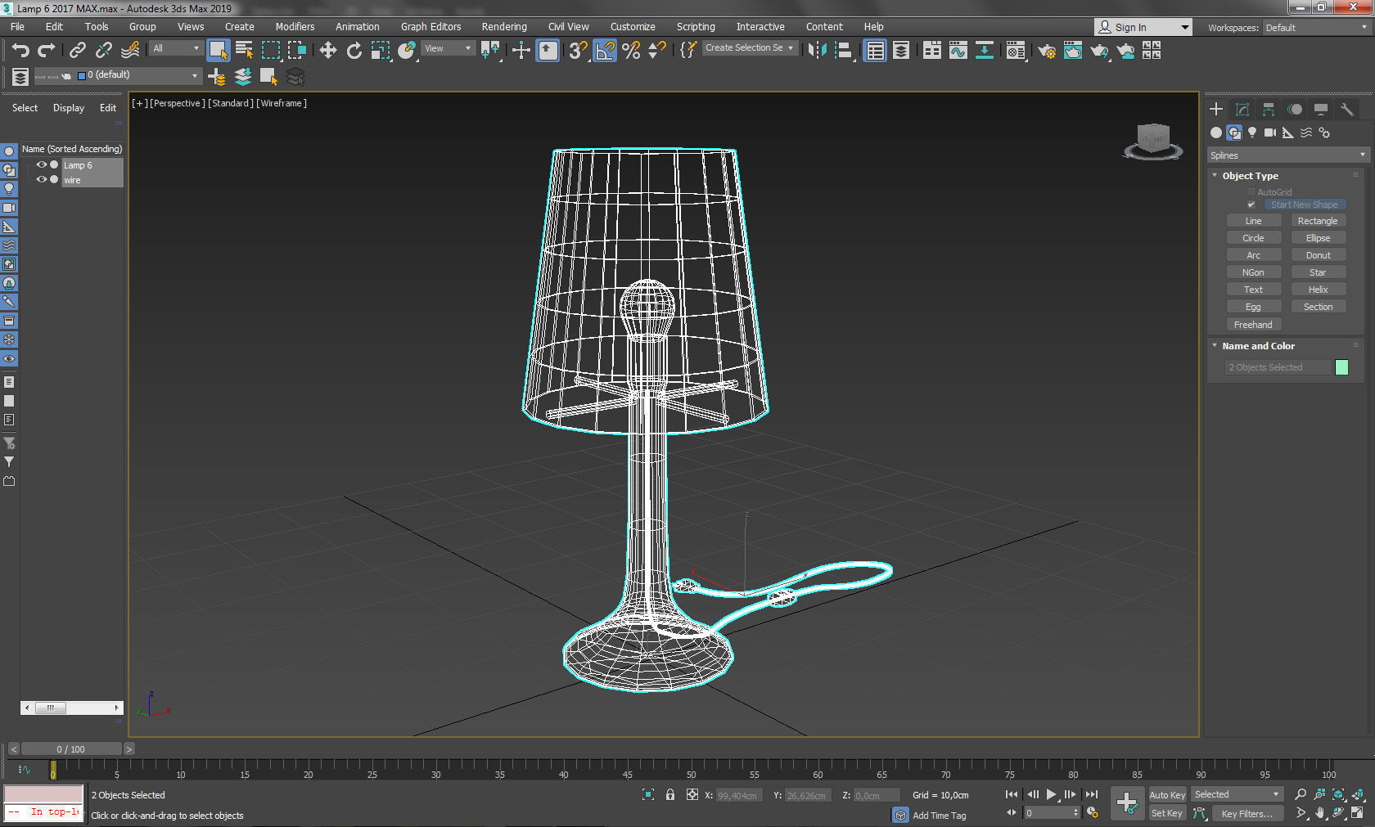Image resolution: width=1375 pixels, height=827 pixels.
Task: Click the Render Production teapot icon
Action: tap(1099, 51)
